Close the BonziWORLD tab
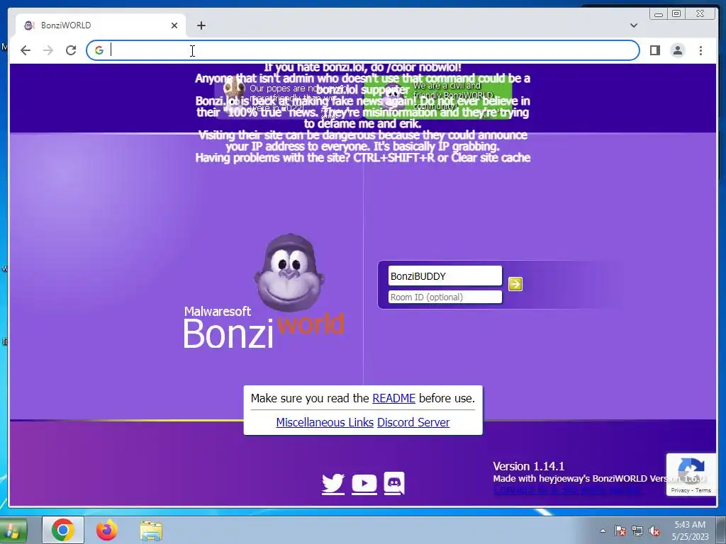The height and width of the screenshot is (544, 726). 174,25
